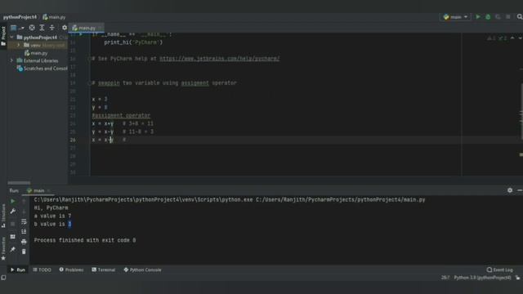The height and width of the screenshot is (294, 523).
Task: Fold the See PyCharm help comment marker
Action: (89, 59)
